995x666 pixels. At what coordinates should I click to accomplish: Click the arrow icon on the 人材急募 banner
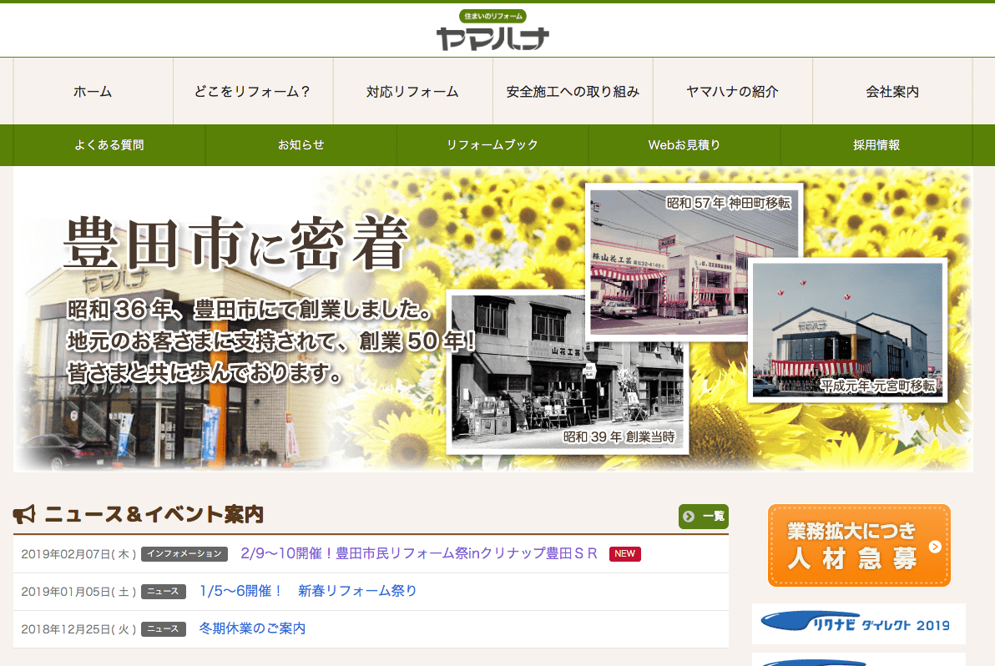[x=935, y=546]
